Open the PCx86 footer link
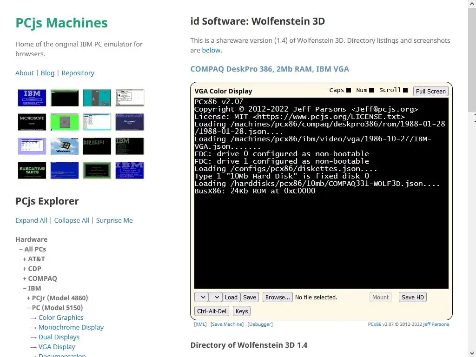The height and width of the screenshot is (357, 476). click(x=374, y=324)
